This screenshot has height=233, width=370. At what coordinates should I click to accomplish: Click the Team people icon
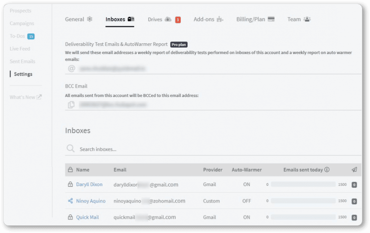[x=307, y=19]
